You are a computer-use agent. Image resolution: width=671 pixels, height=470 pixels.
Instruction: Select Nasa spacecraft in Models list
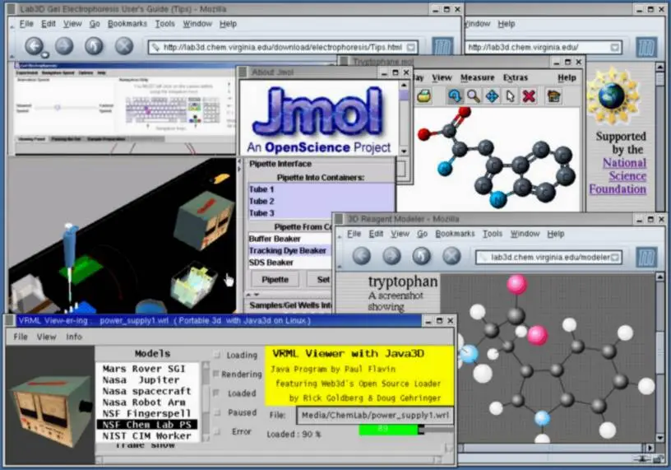click(x=146, y=391)
